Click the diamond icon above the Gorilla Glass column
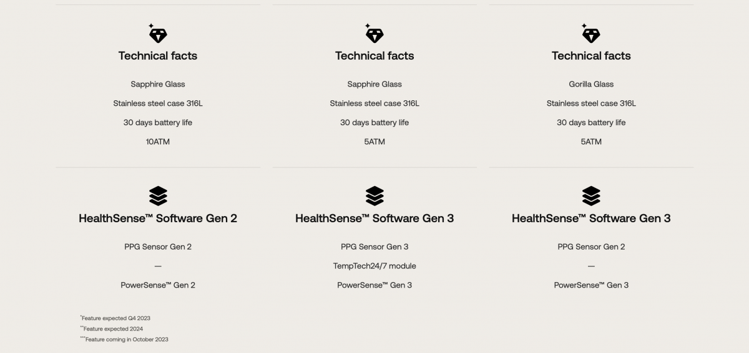Screen dimensions: 749x353 coord(590,34)
